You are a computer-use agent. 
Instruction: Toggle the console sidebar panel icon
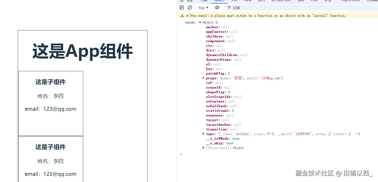182,7
